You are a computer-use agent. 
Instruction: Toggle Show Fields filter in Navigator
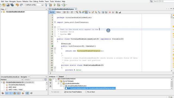(x=7, y=93)
